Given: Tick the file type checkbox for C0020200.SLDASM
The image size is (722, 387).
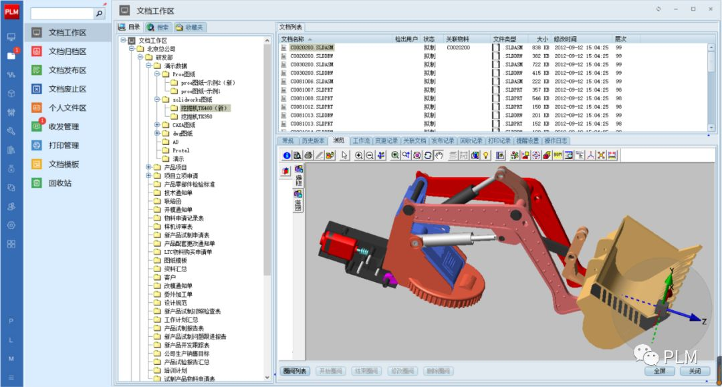Looking at the screenshot, I should [496, 48].
